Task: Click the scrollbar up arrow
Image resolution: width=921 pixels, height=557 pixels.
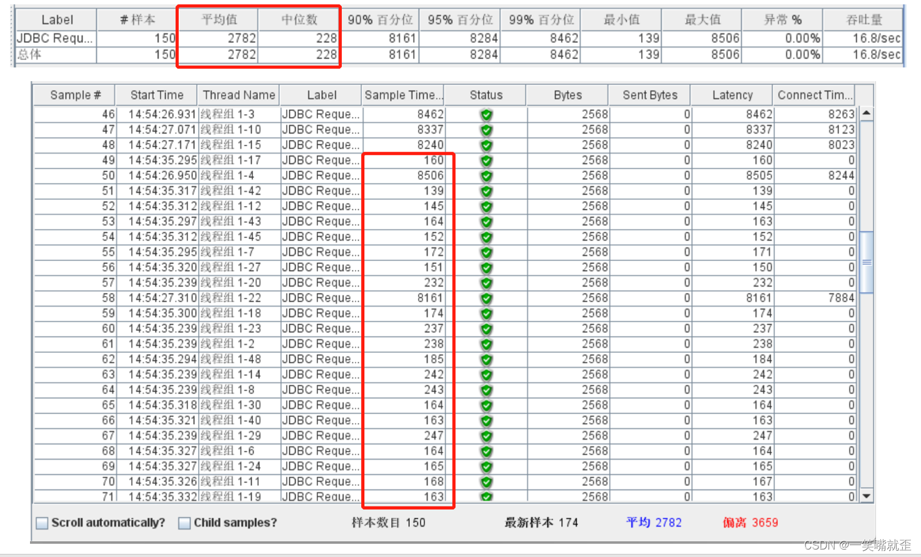Action: [x=867, y=114]
